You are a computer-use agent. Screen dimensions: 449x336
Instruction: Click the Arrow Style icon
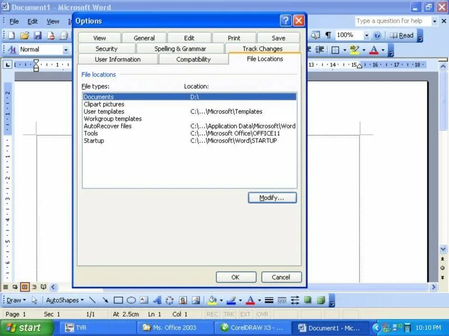tap(295, 300)
